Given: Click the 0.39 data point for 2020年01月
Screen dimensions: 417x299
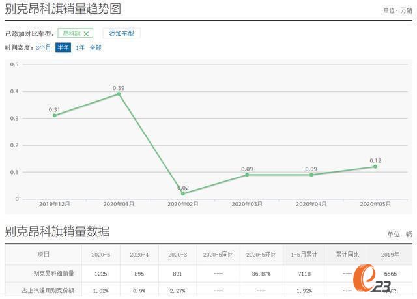Looking at the screenshot, I should [119, 94].
